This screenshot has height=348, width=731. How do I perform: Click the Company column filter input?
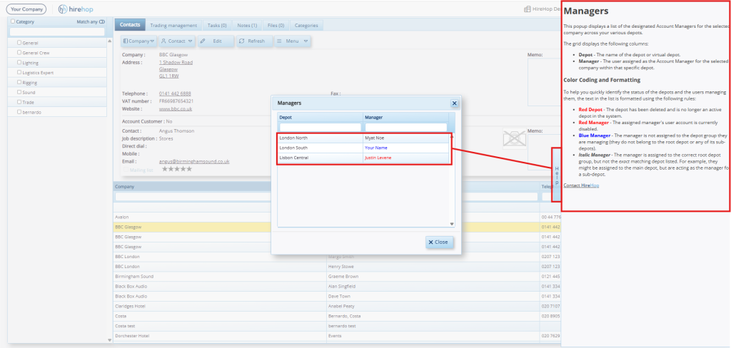coord(220,197)
